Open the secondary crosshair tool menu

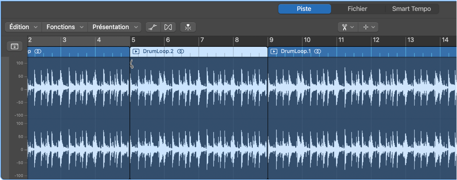click(369, 27)
